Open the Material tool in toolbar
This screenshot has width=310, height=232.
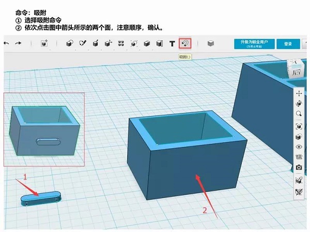[x=211, y=44]
